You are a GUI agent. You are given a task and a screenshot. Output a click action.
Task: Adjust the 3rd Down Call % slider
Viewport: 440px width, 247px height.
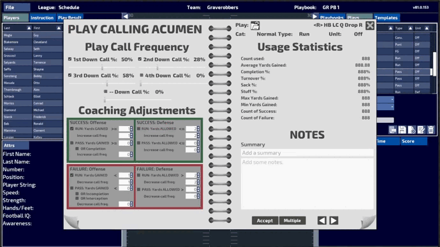(x=107, y=83)
